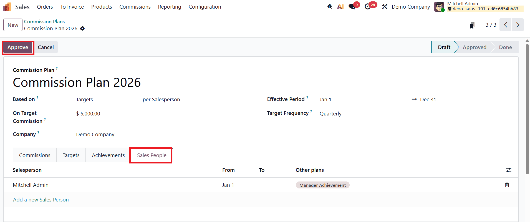Viewport: 530px width, 222px height.
Task: Click the To column header
Action: coord(262,170)
